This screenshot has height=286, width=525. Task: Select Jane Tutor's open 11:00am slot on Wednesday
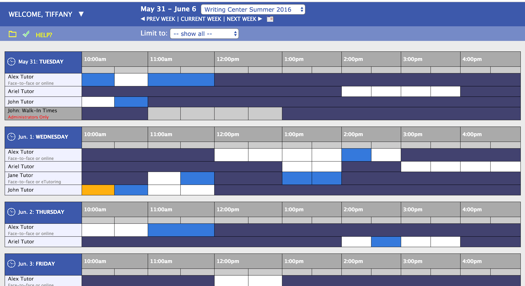[x=164, y=178]
